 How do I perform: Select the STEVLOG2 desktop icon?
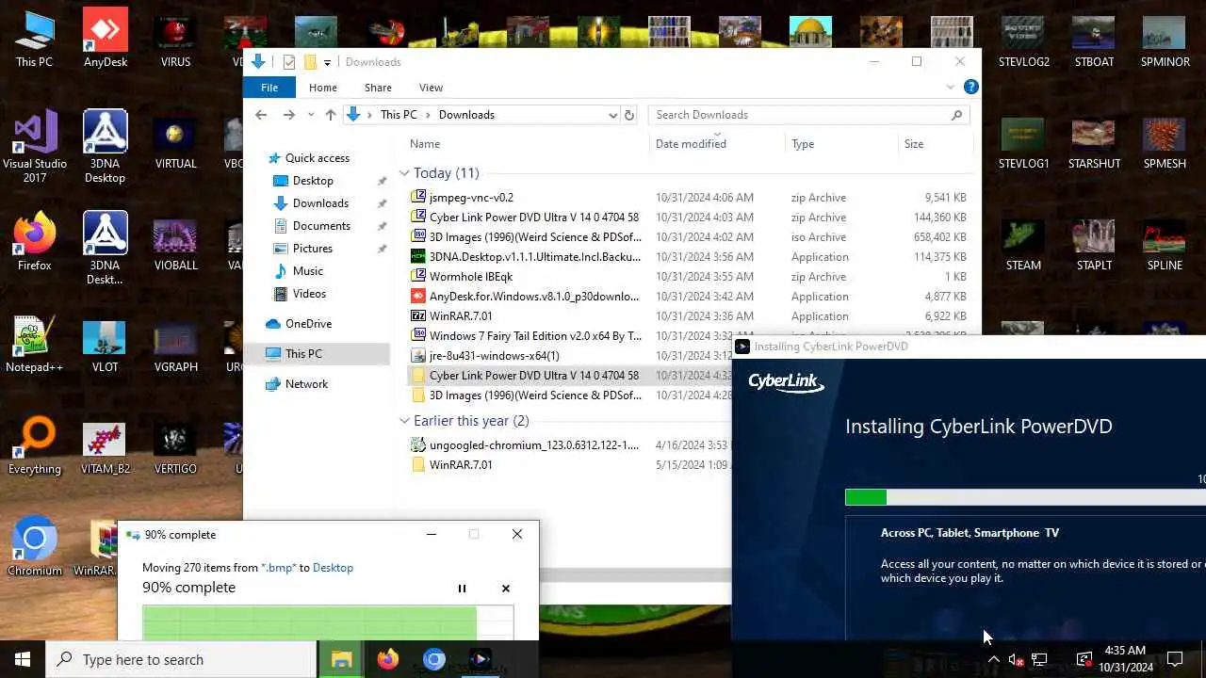point(1023,40)
